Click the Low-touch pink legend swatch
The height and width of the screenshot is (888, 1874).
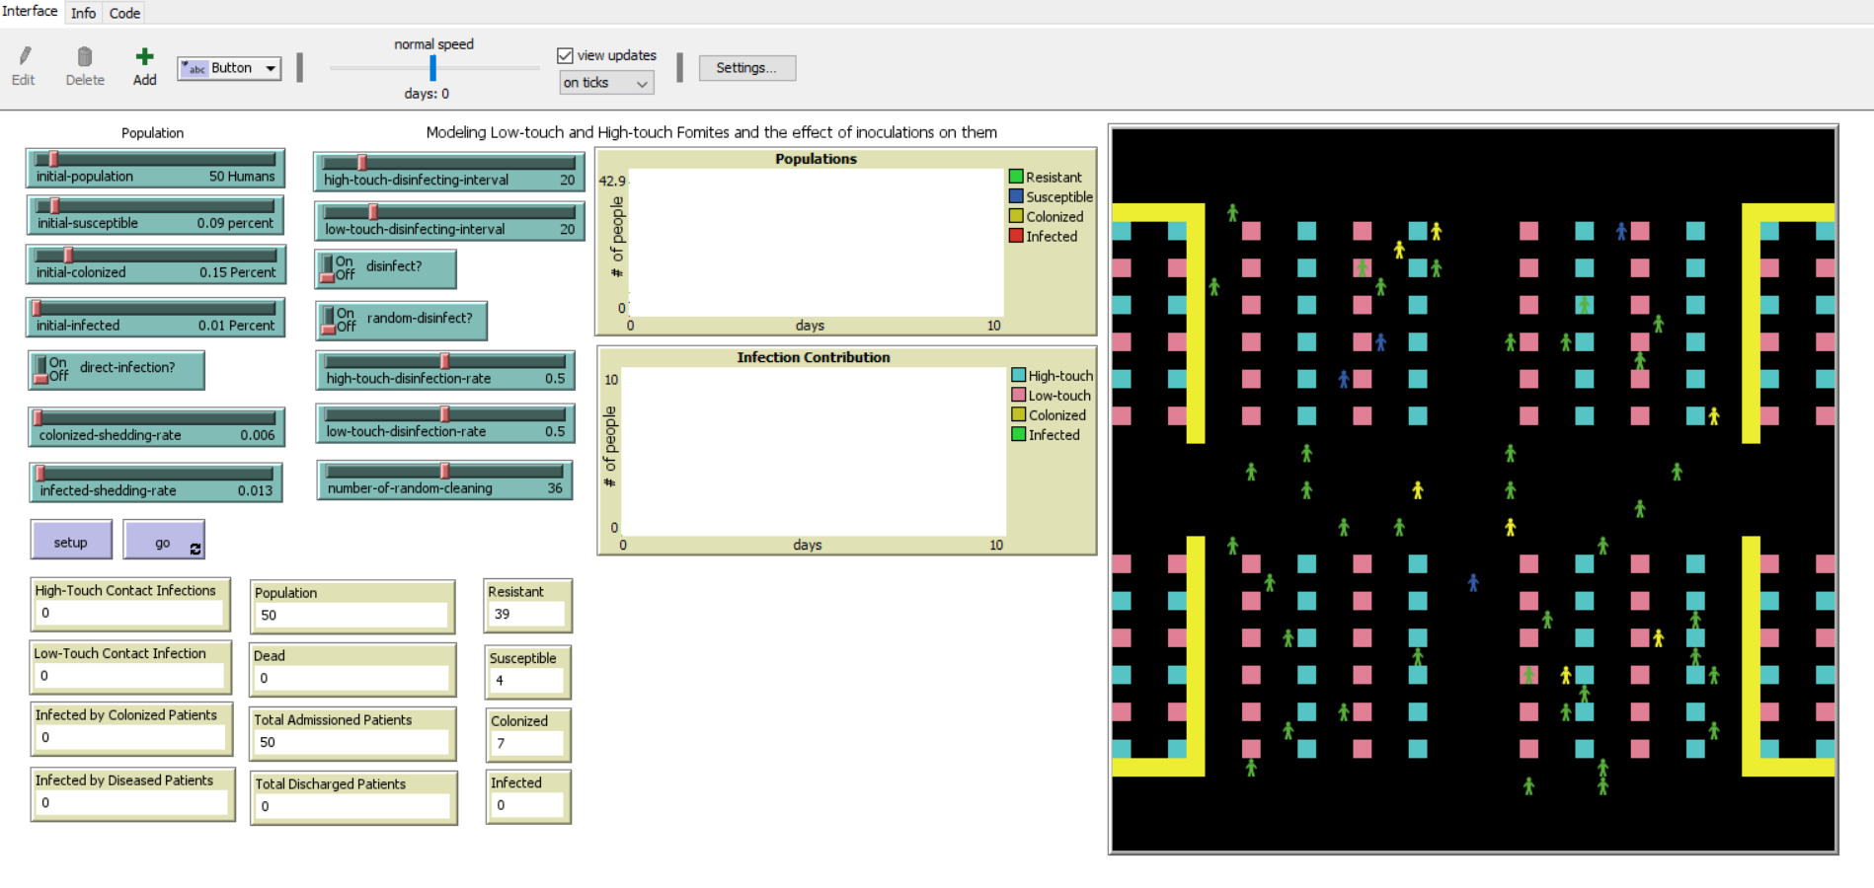[x=1019, y=395]
